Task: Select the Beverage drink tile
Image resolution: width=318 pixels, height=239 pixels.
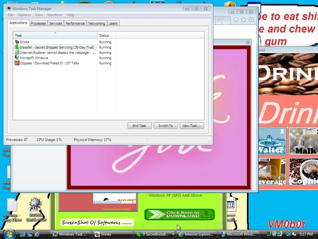Action: click(272, 171)
